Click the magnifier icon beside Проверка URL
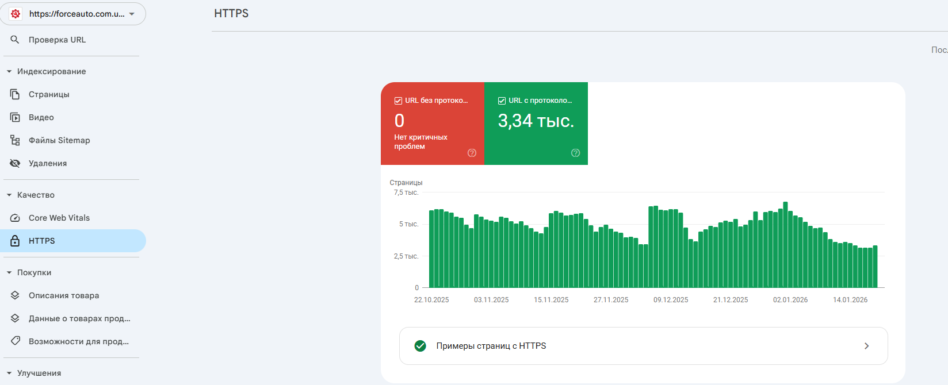Viewport: 948px width, 385px height. [x=15, y=40]
